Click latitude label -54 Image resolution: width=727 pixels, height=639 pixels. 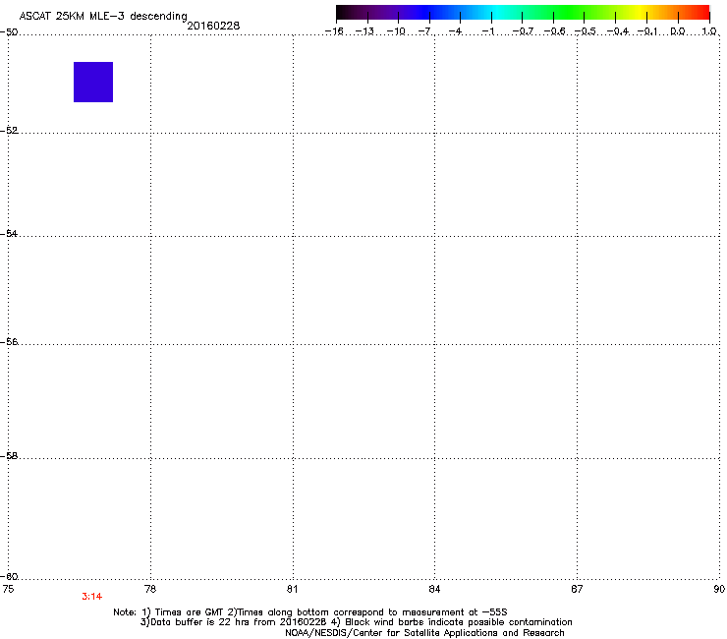pyautogui.click(x=9, y=233)
